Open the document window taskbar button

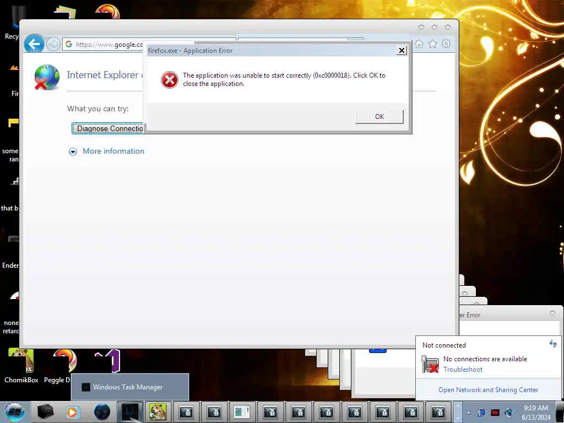[242, 412]
